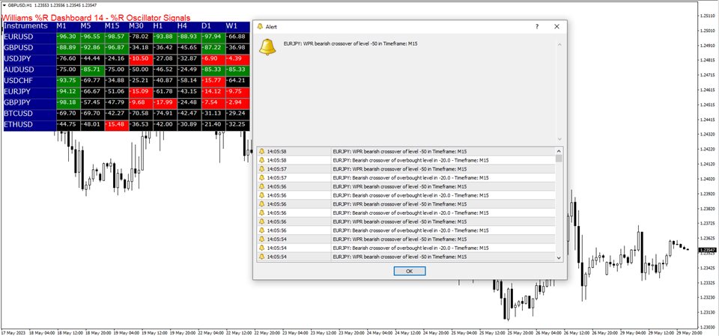Select USDJPY in the Instruments column

18,58
